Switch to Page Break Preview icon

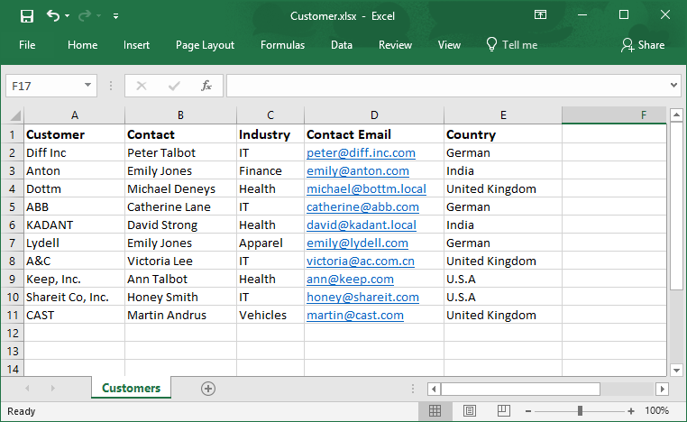[x=503, y=410]
